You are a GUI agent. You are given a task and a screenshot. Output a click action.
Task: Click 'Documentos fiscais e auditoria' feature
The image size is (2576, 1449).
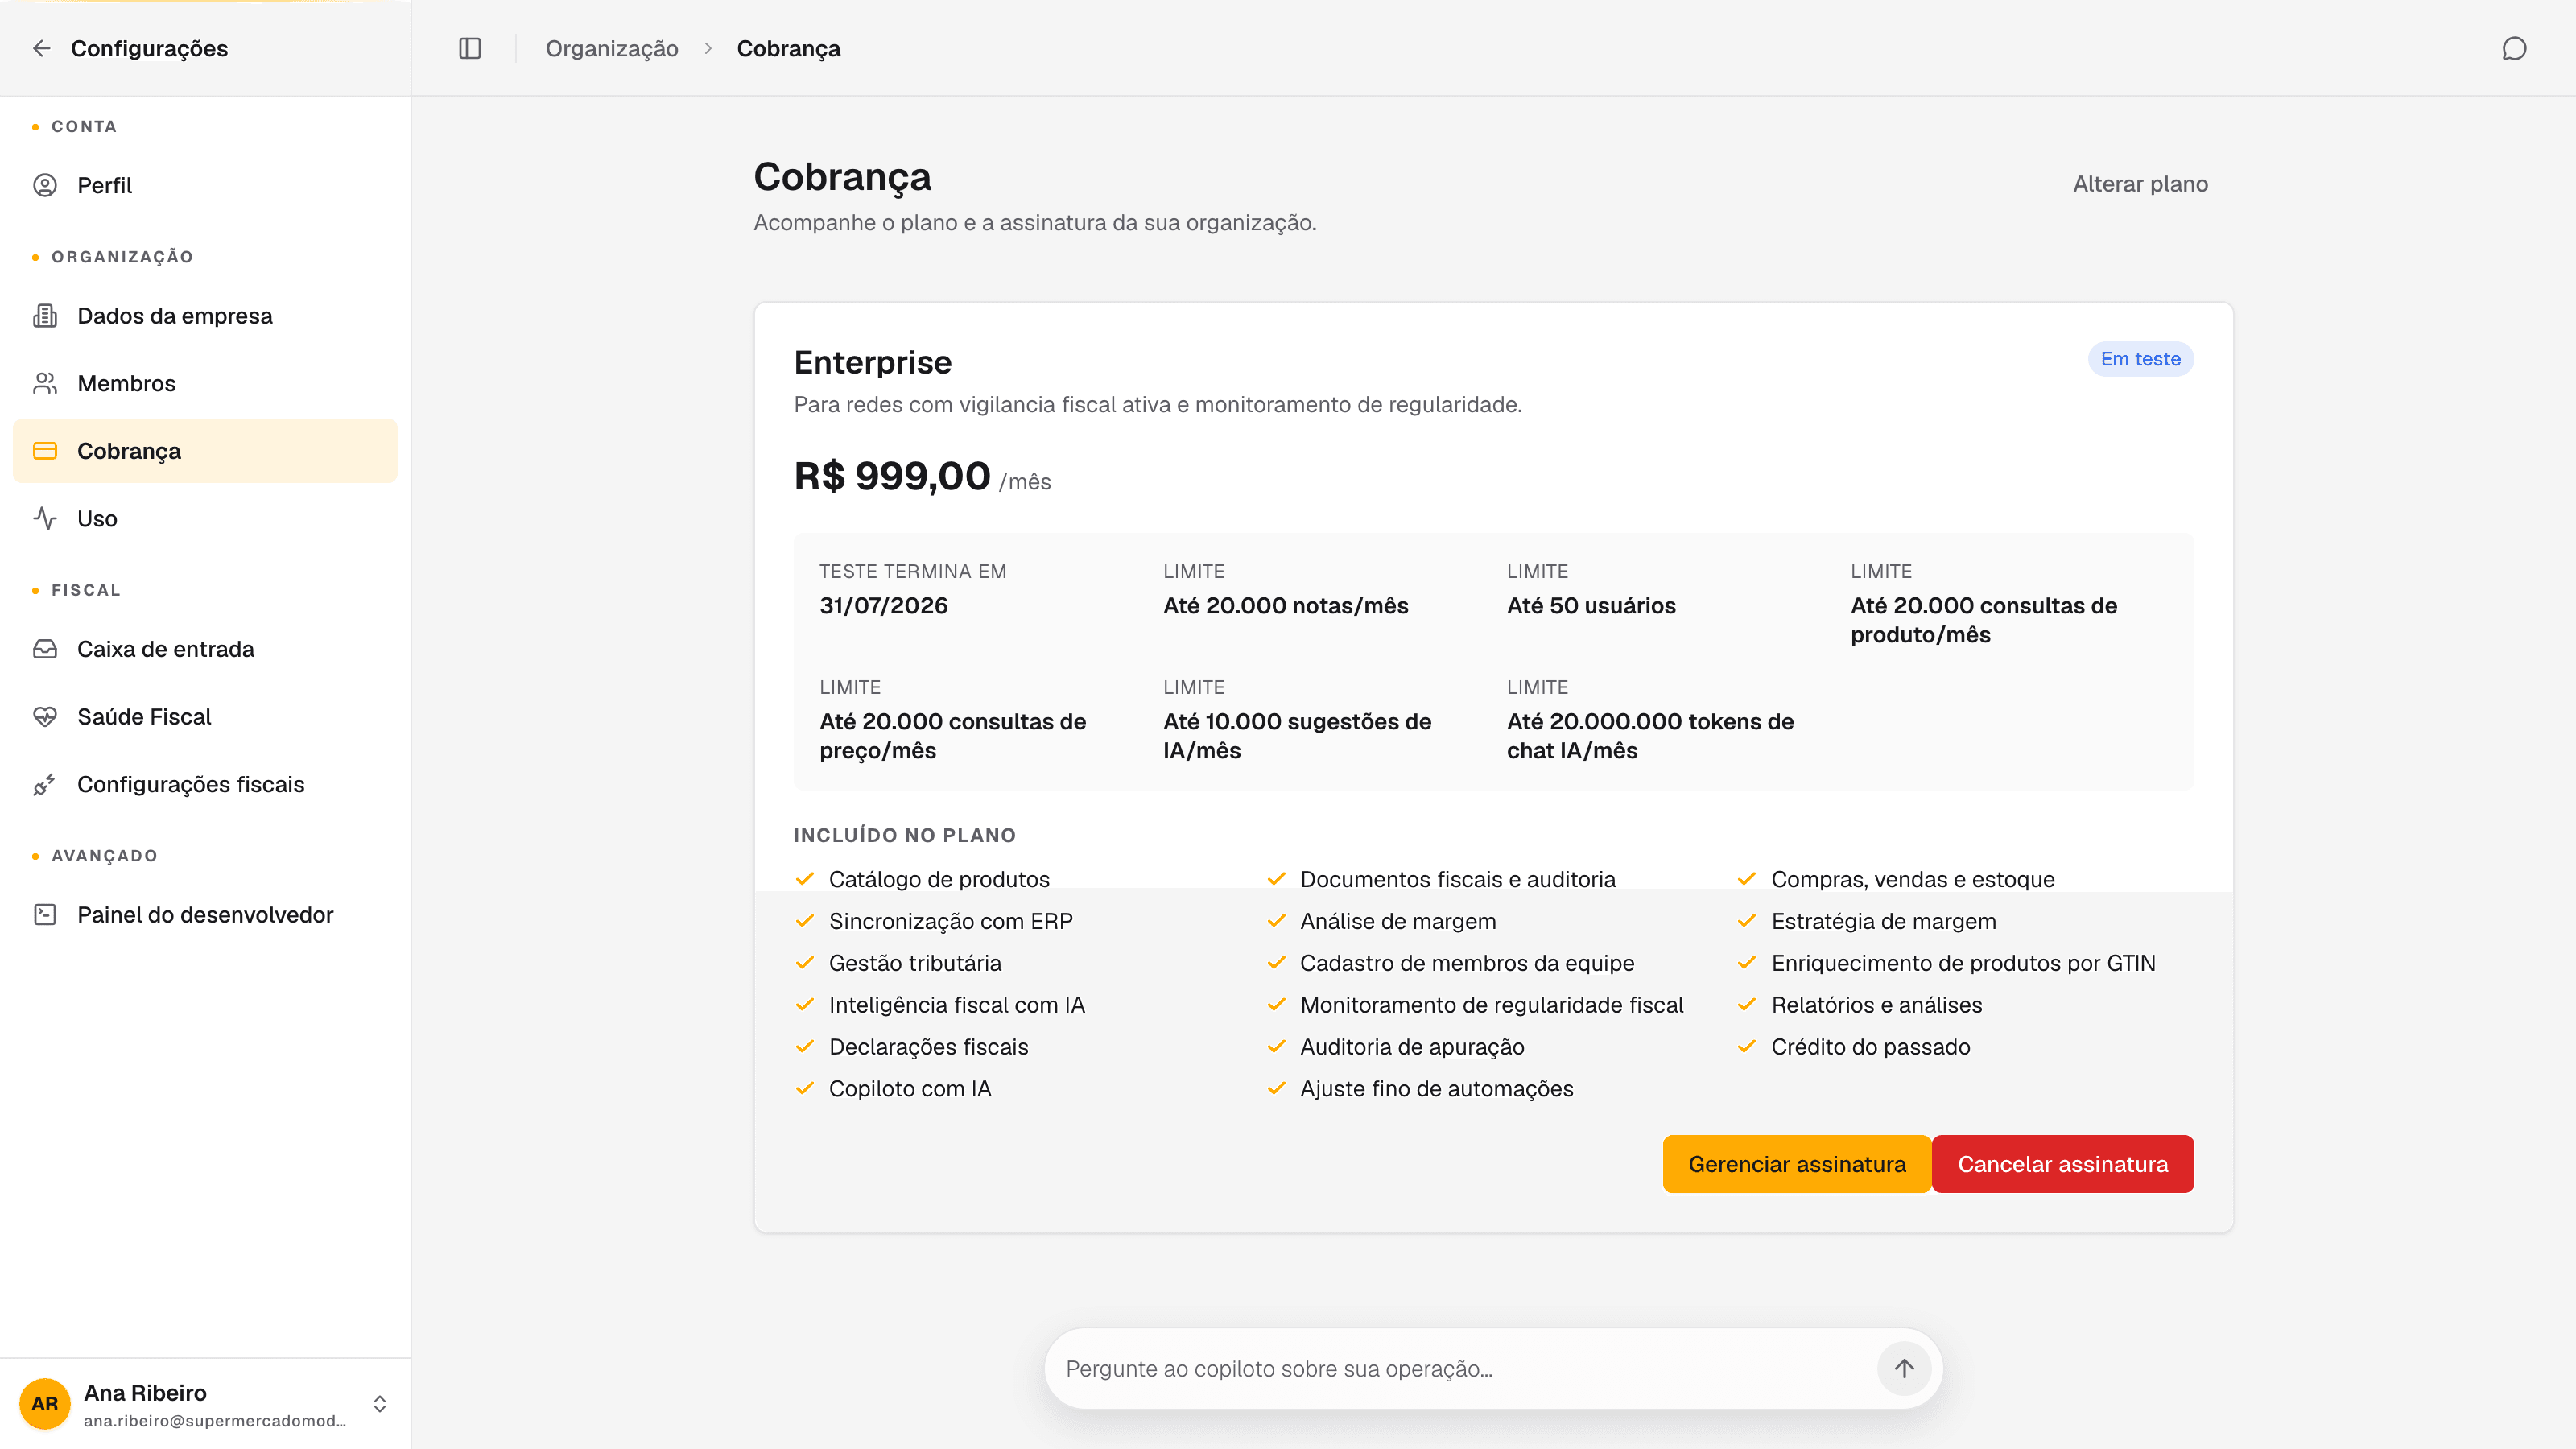(x=1458, y=879)
